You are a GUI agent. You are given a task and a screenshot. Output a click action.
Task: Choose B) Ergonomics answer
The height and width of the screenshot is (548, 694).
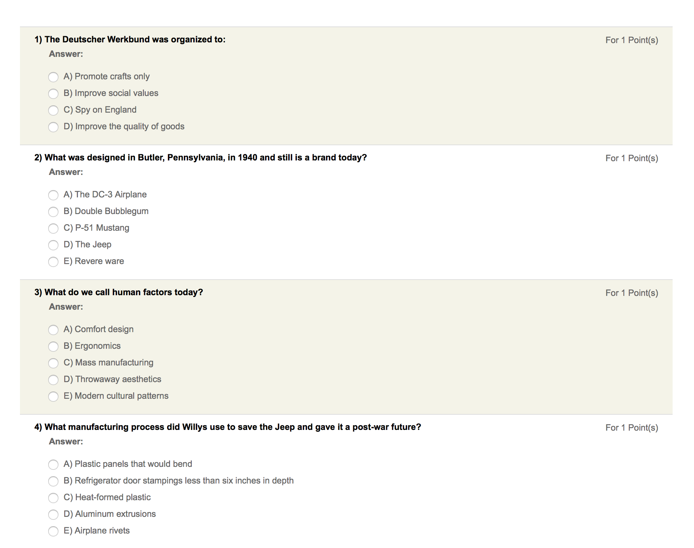tap(53, 346)
